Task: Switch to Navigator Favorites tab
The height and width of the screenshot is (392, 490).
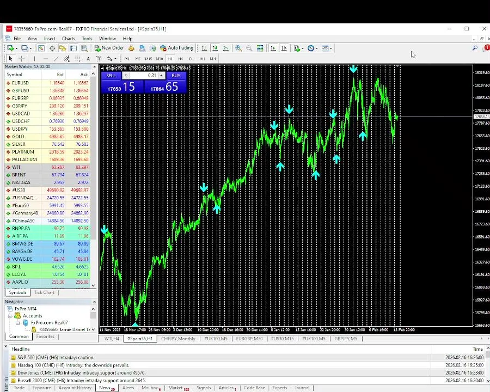Action: (x=45, y=336)
